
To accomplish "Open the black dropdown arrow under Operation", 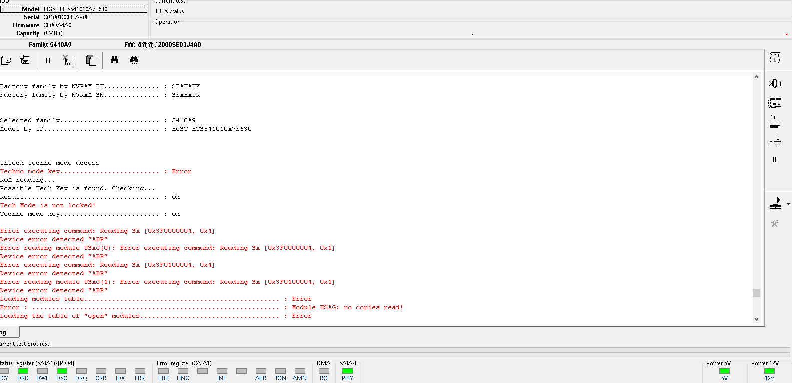I will tap(472, 34).
